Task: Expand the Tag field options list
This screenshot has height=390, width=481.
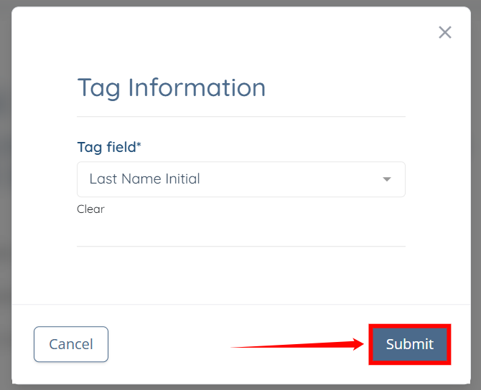Action: [x=387, y=179]
